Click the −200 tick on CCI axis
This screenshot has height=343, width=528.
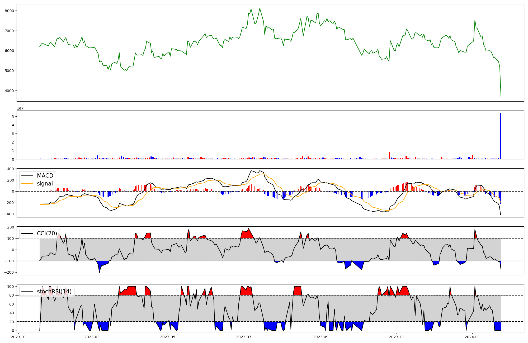point(9,272)
